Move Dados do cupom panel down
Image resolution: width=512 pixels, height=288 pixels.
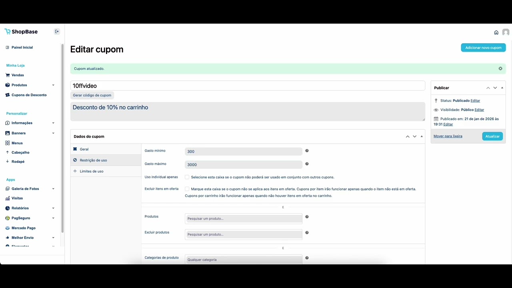point(415,136)
